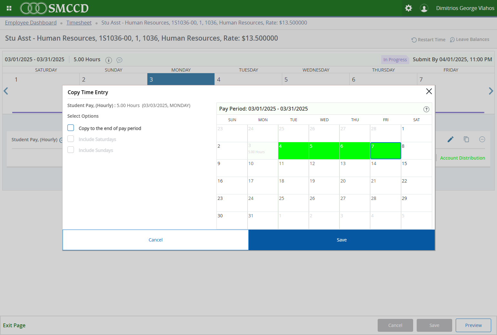Enable Copy to the end of pay period
497x335 pixels.
coord(71,128)
